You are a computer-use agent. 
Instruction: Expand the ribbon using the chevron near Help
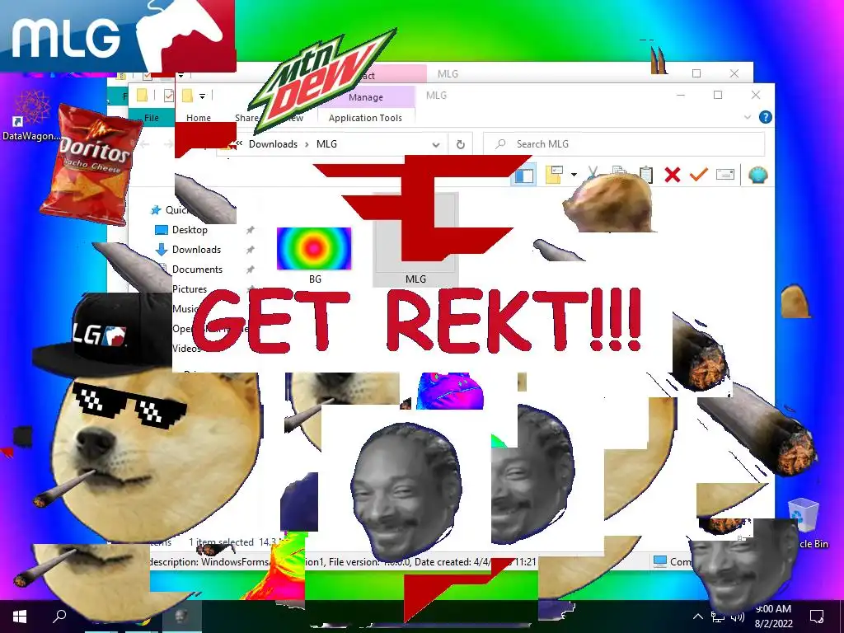pyautogui.click(x=747, y=117)
